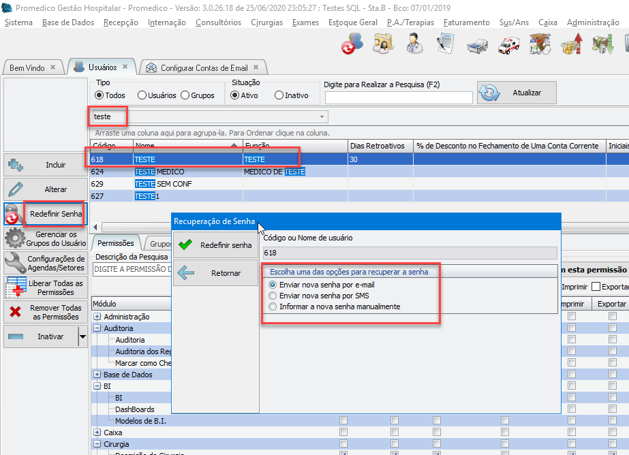
Task: Filter by 'Grupos' type radio button
Action: click(x=185, y=95)
